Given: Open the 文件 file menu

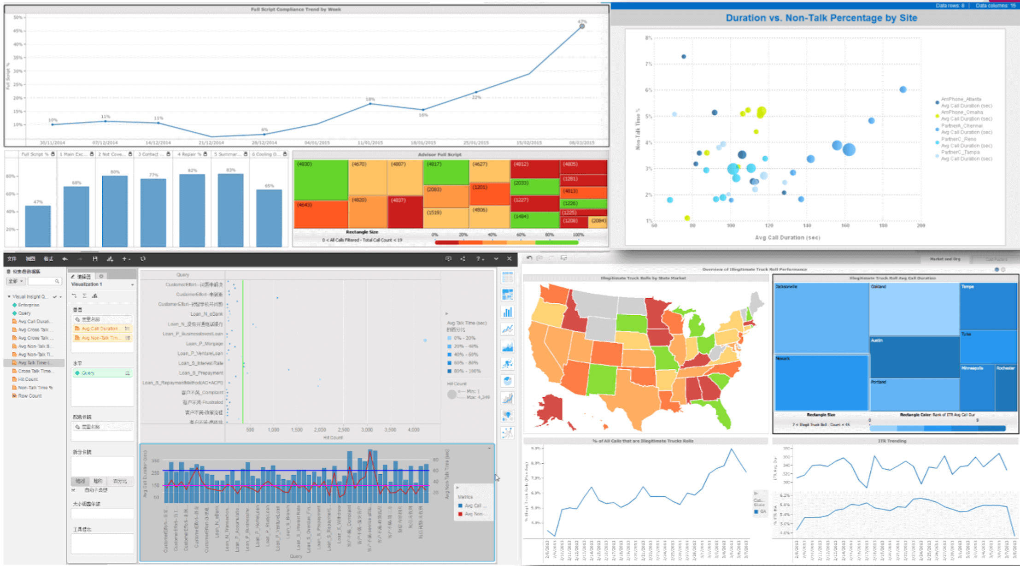Looking at the screenshot, I should coord(12,259).
